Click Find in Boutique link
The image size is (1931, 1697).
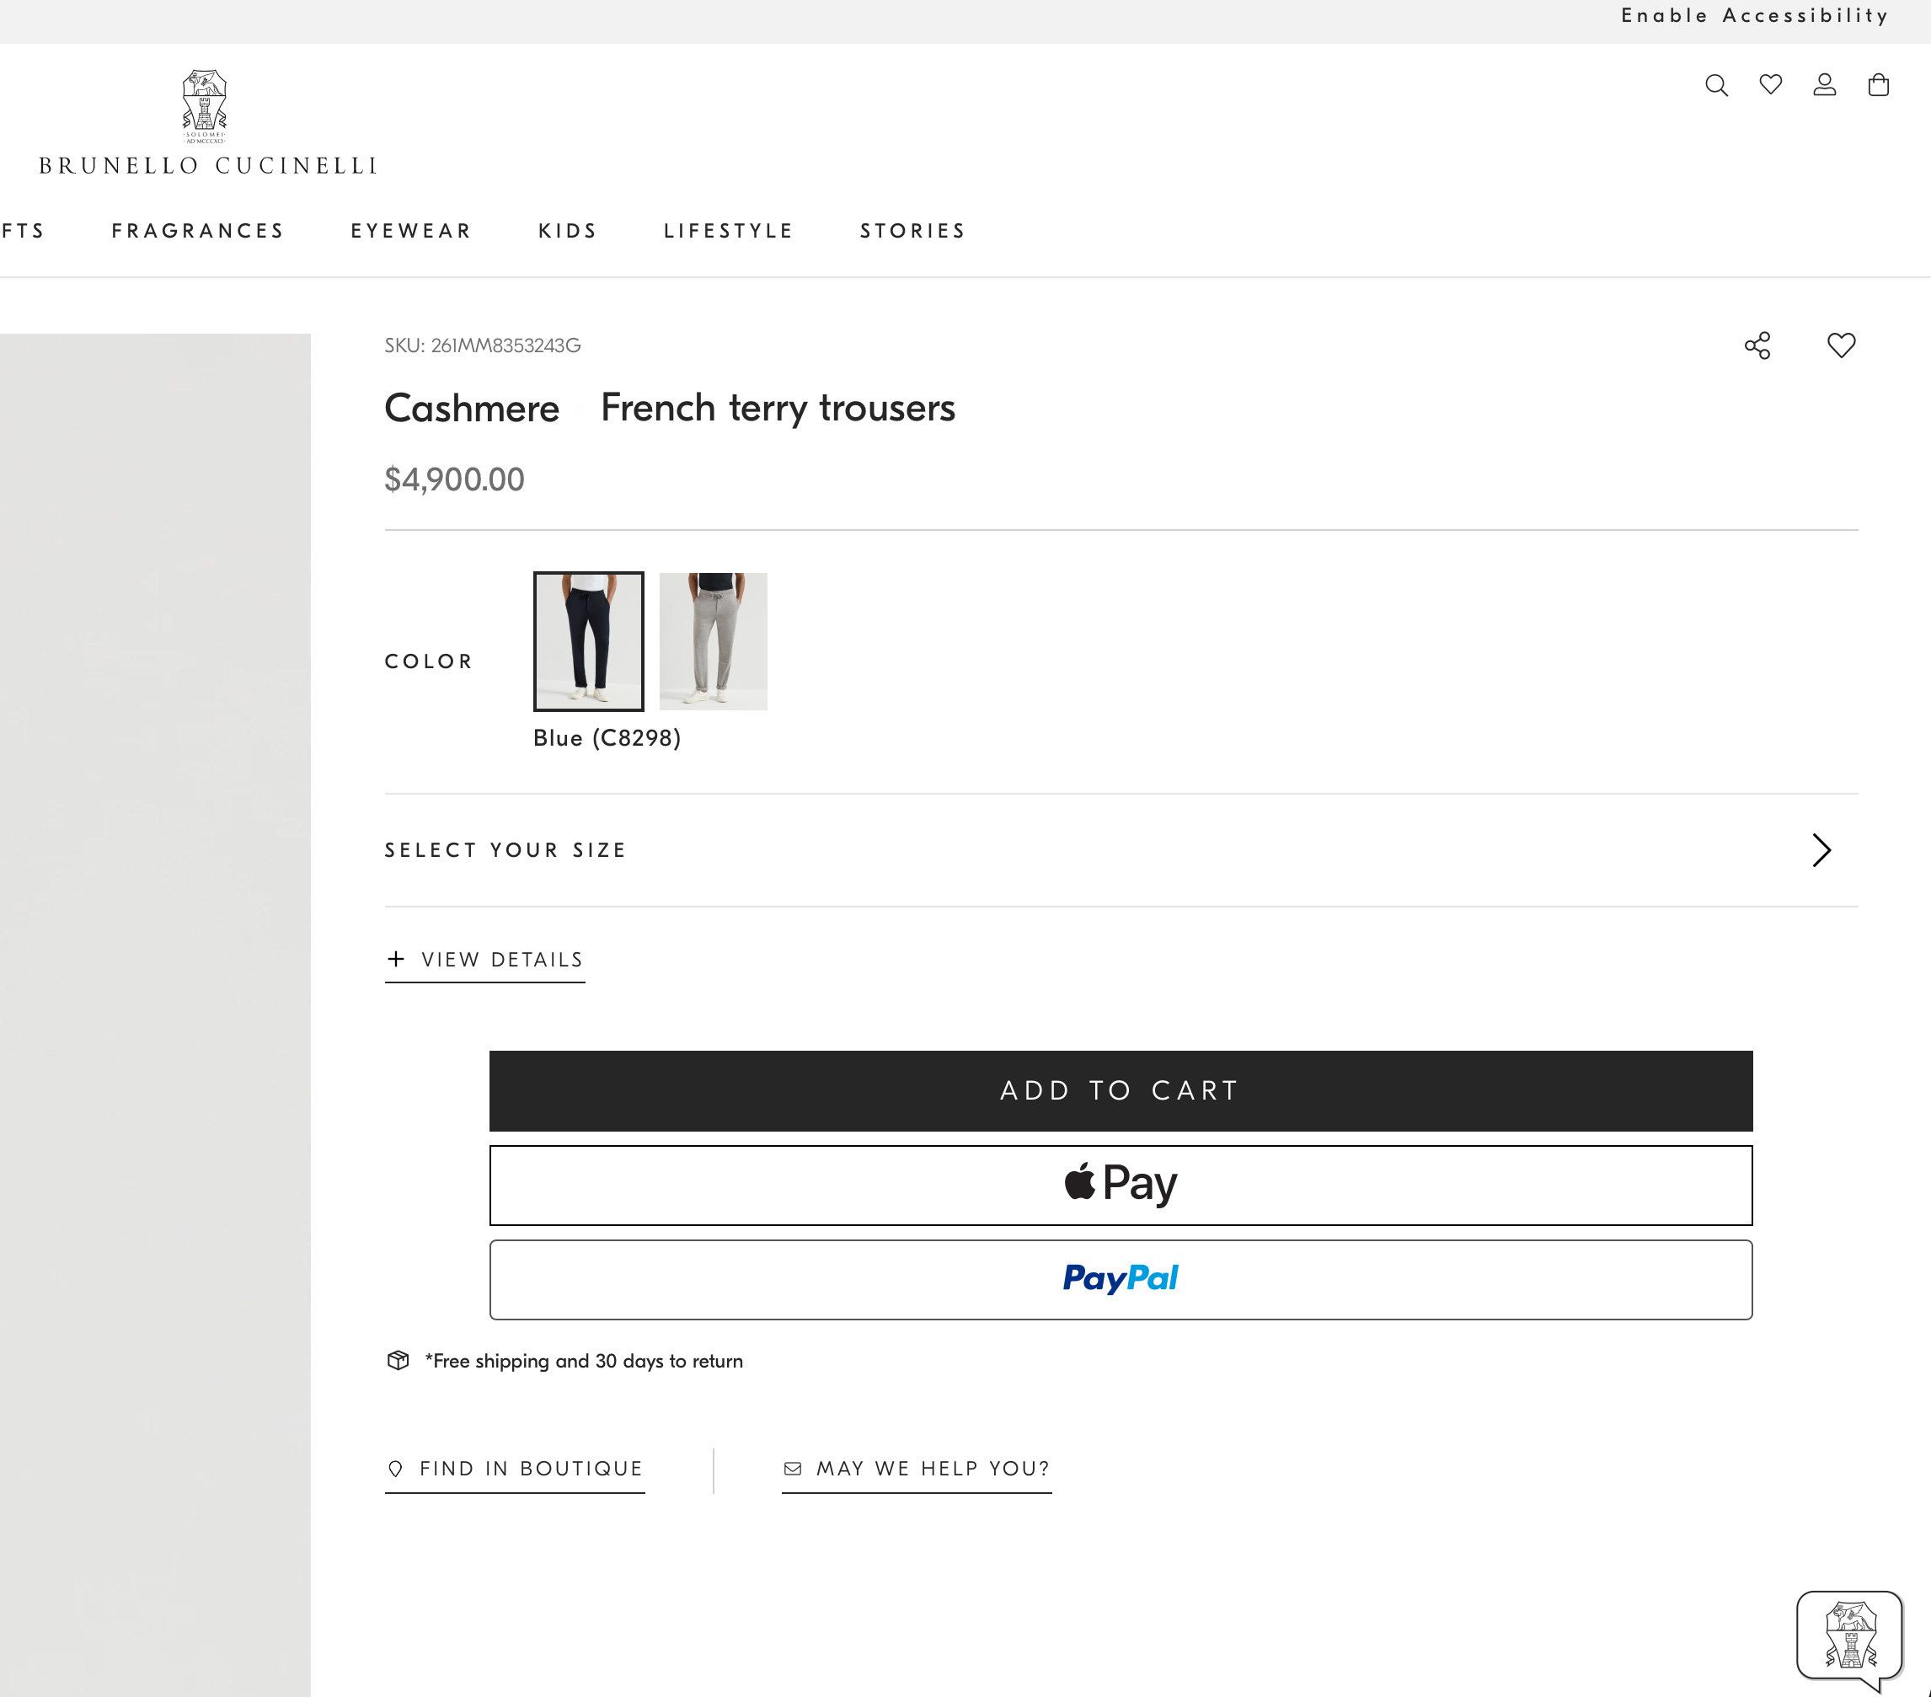[515, 1469]
